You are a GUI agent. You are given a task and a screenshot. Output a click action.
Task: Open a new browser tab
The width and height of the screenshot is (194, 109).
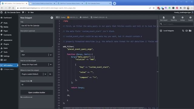point(114,3)
